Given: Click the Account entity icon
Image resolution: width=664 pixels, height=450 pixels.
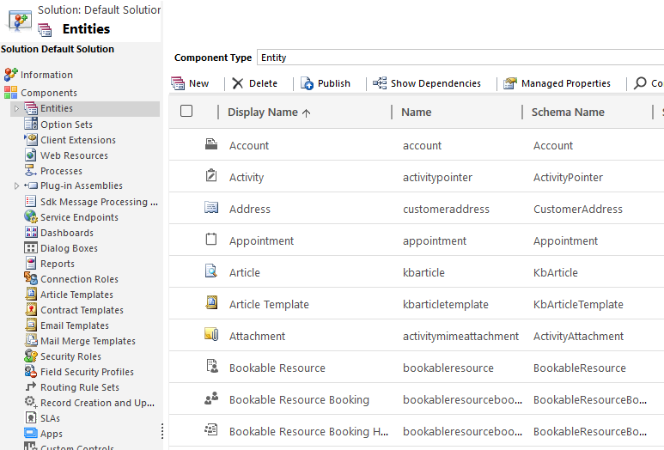Looking at the screenshot, I should click(x=211, y=145).
